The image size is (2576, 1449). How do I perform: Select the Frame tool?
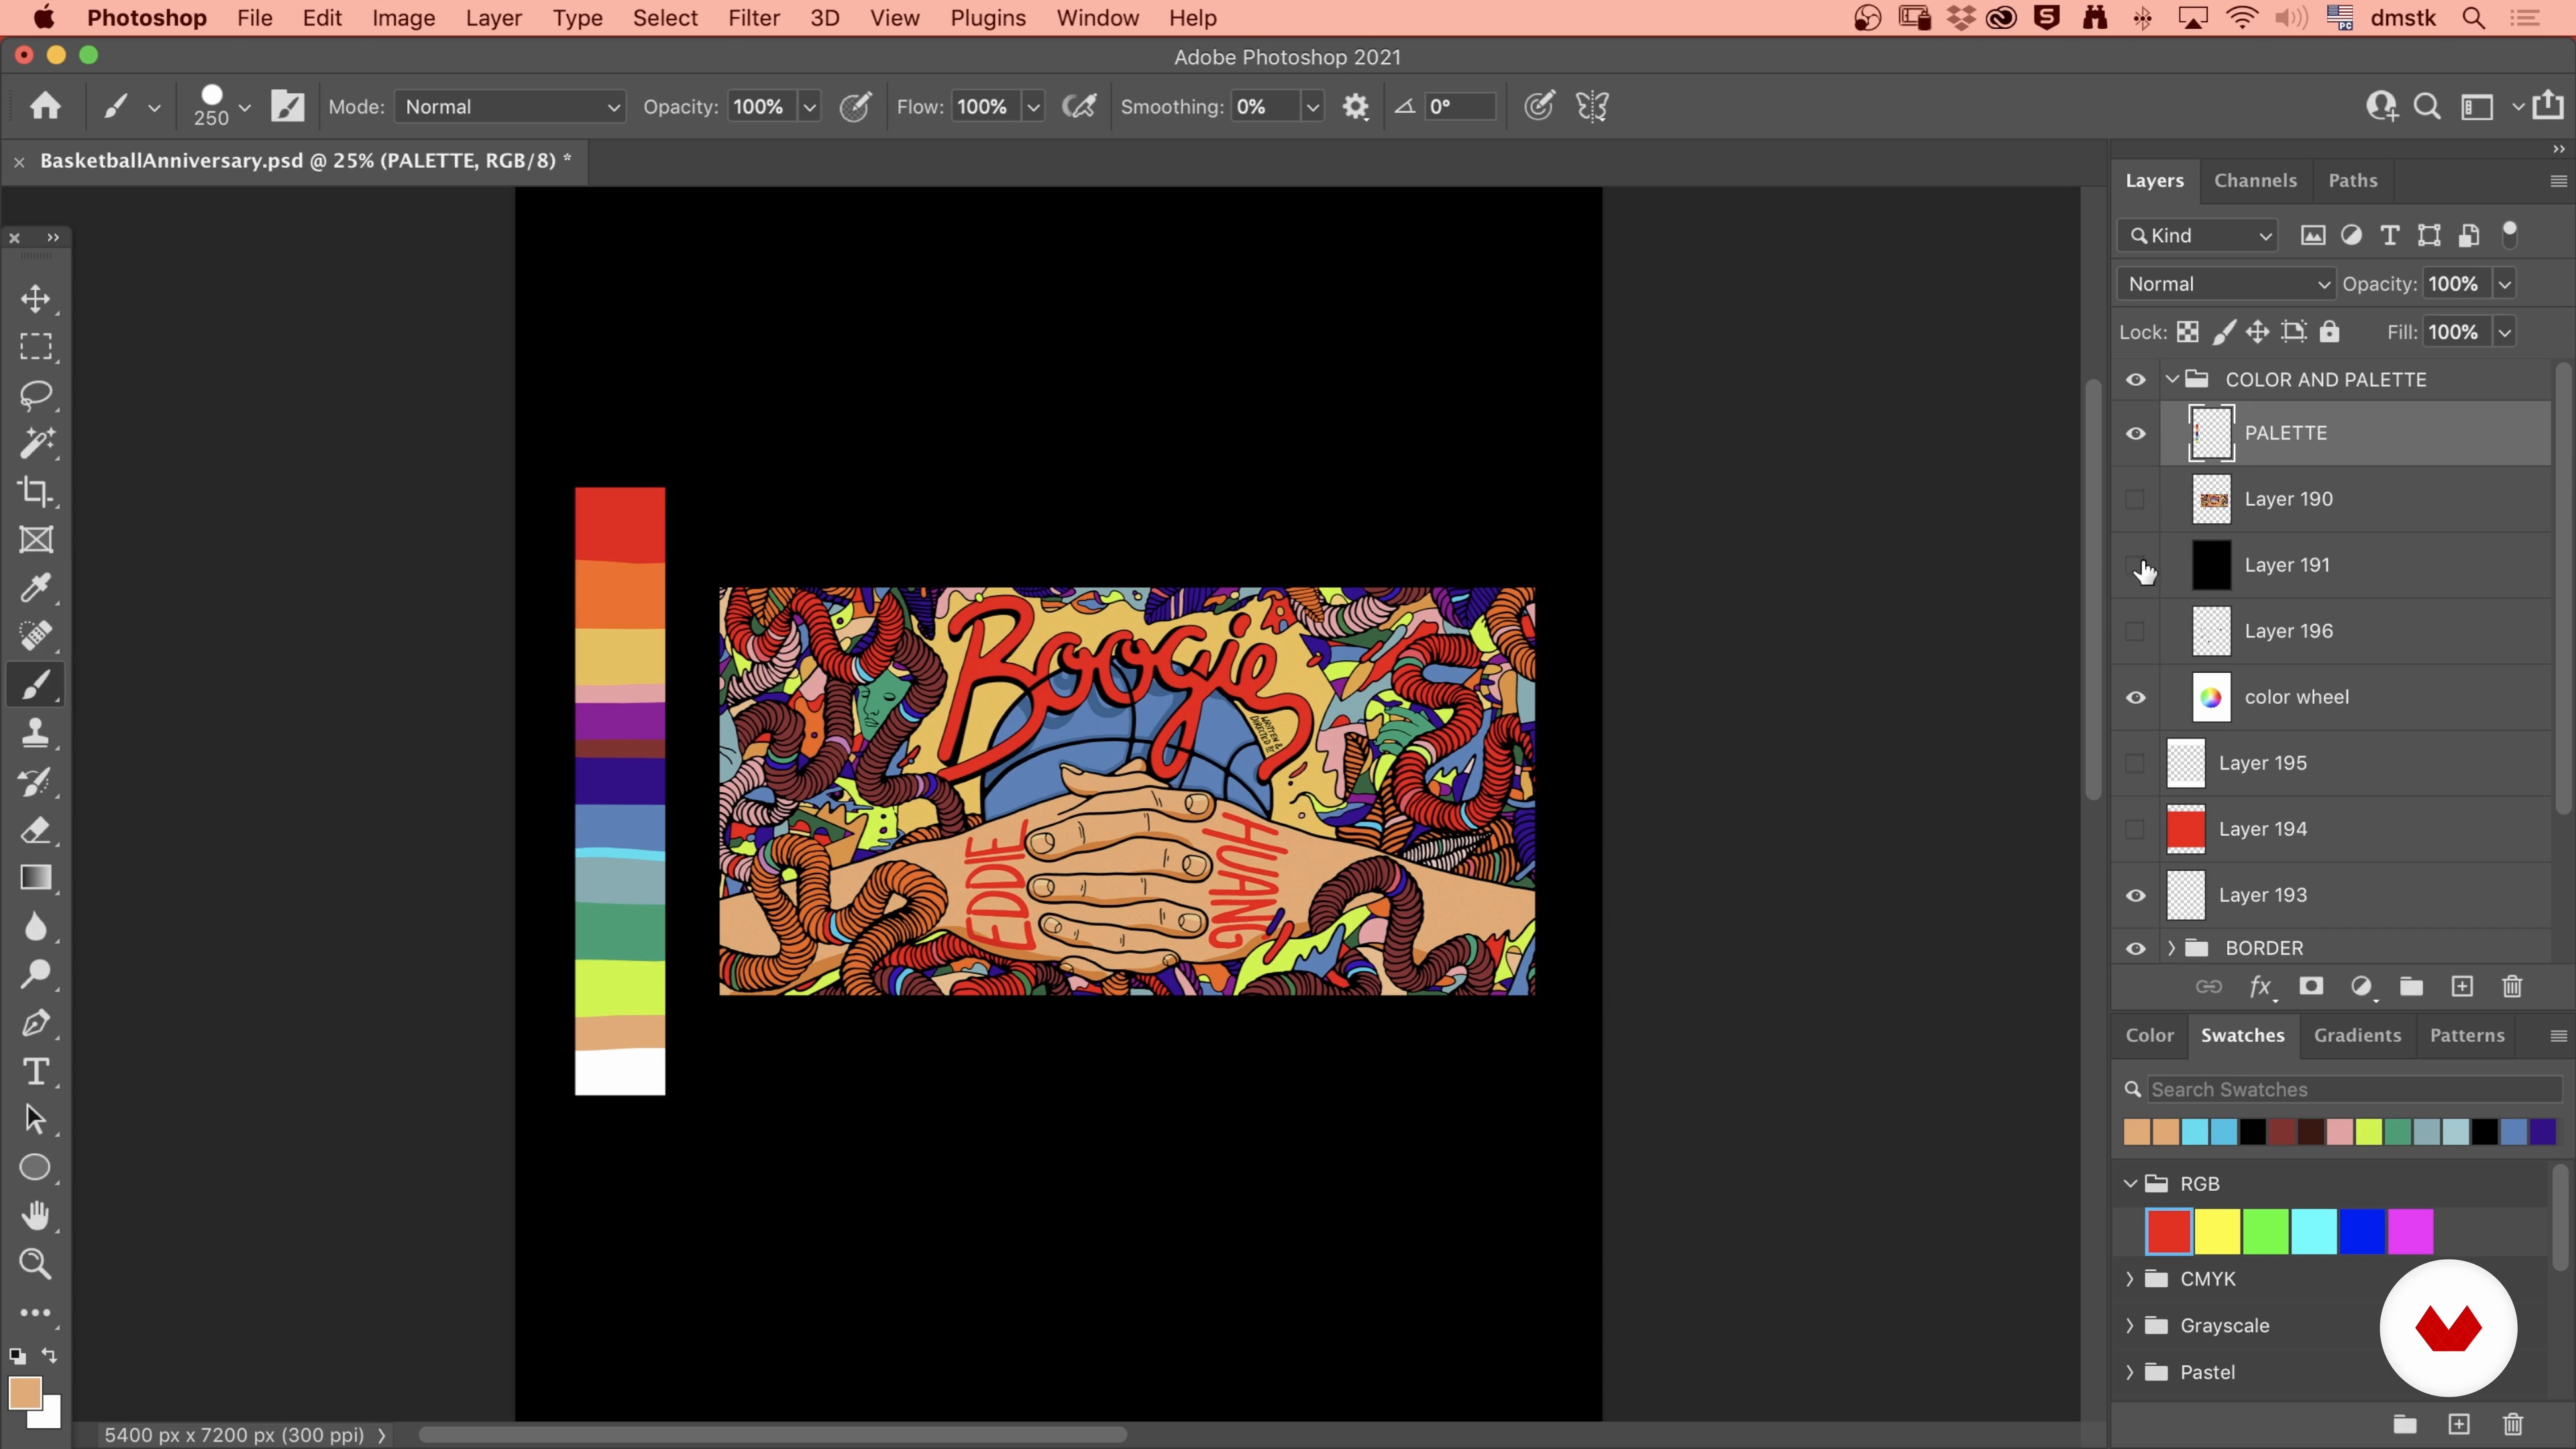pos(36,540)
